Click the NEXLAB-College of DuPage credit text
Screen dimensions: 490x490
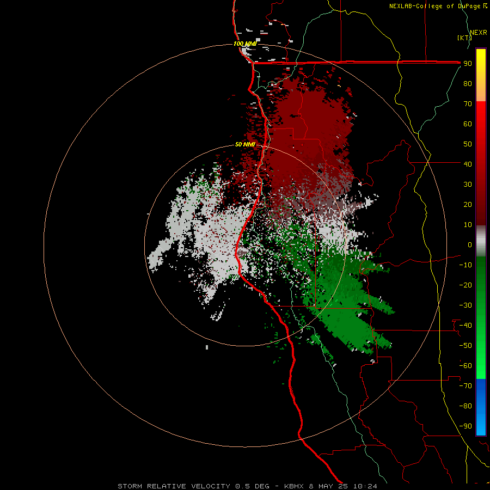click(438, 6)
